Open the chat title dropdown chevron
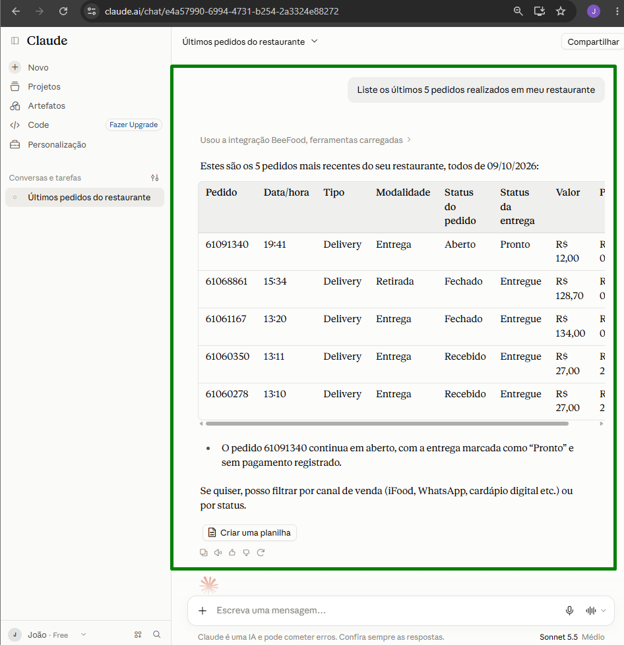Screen dimensions: 624x645 pyautogui.click(x=315, y=41)
